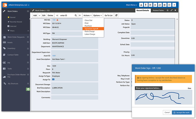
Task: Open the Main Menu dropdown
Action: [x=132, y=5]
